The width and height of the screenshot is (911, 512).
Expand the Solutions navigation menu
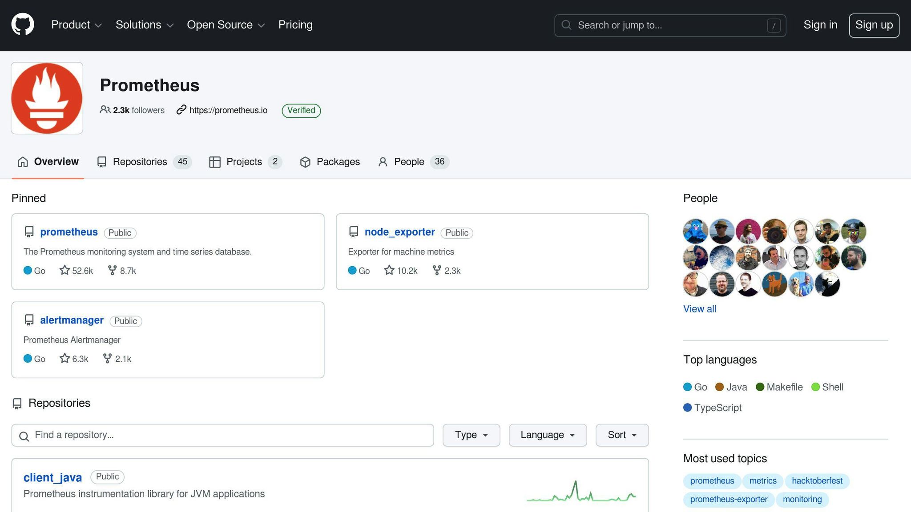[x=144, y=25]
